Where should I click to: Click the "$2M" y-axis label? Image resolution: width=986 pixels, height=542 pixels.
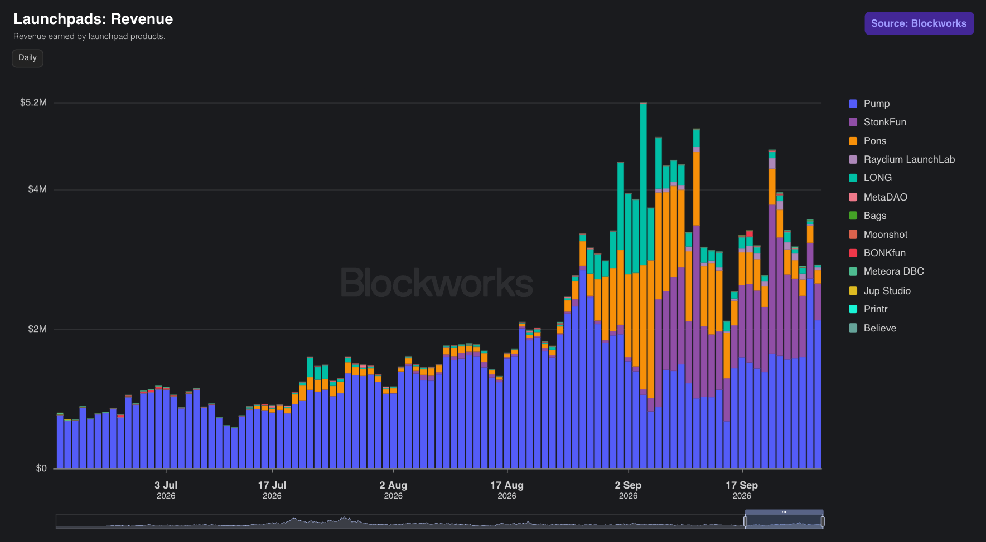[x=37, y=329]
